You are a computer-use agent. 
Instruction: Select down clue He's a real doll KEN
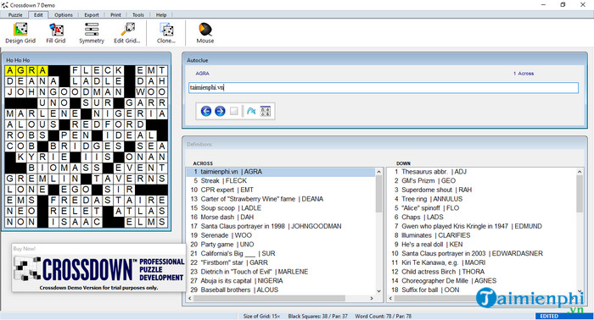[x=482, y=245]
